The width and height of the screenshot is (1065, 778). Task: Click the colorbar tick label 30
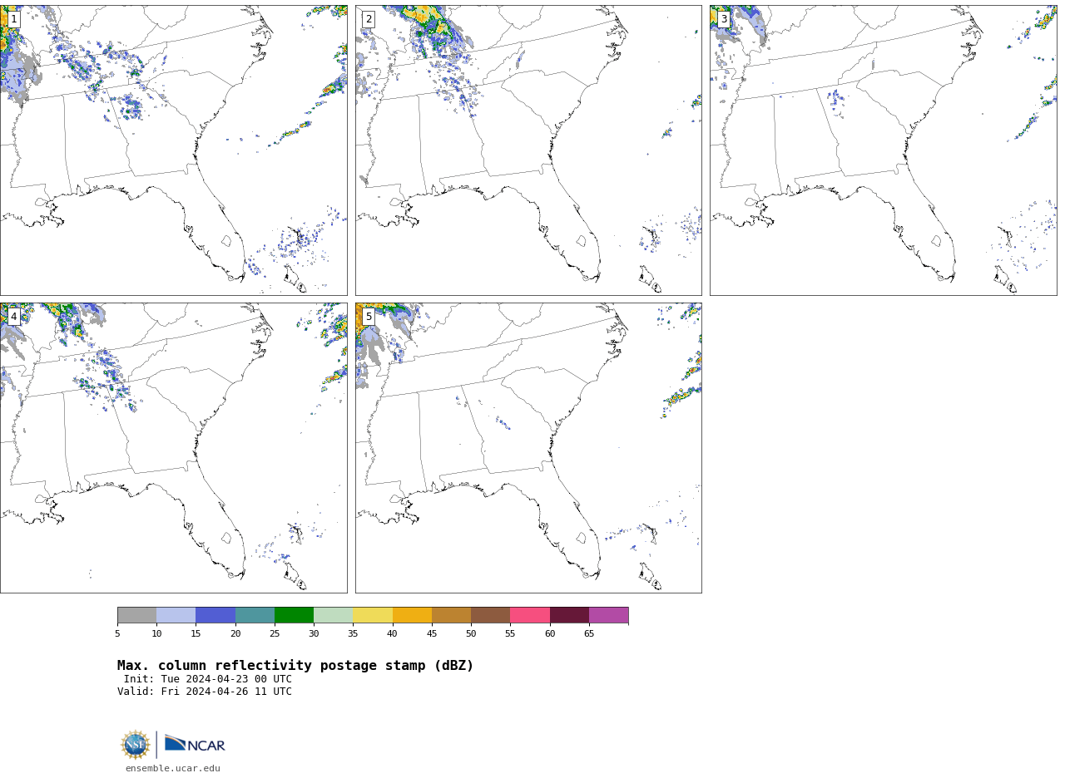(314, 634)
